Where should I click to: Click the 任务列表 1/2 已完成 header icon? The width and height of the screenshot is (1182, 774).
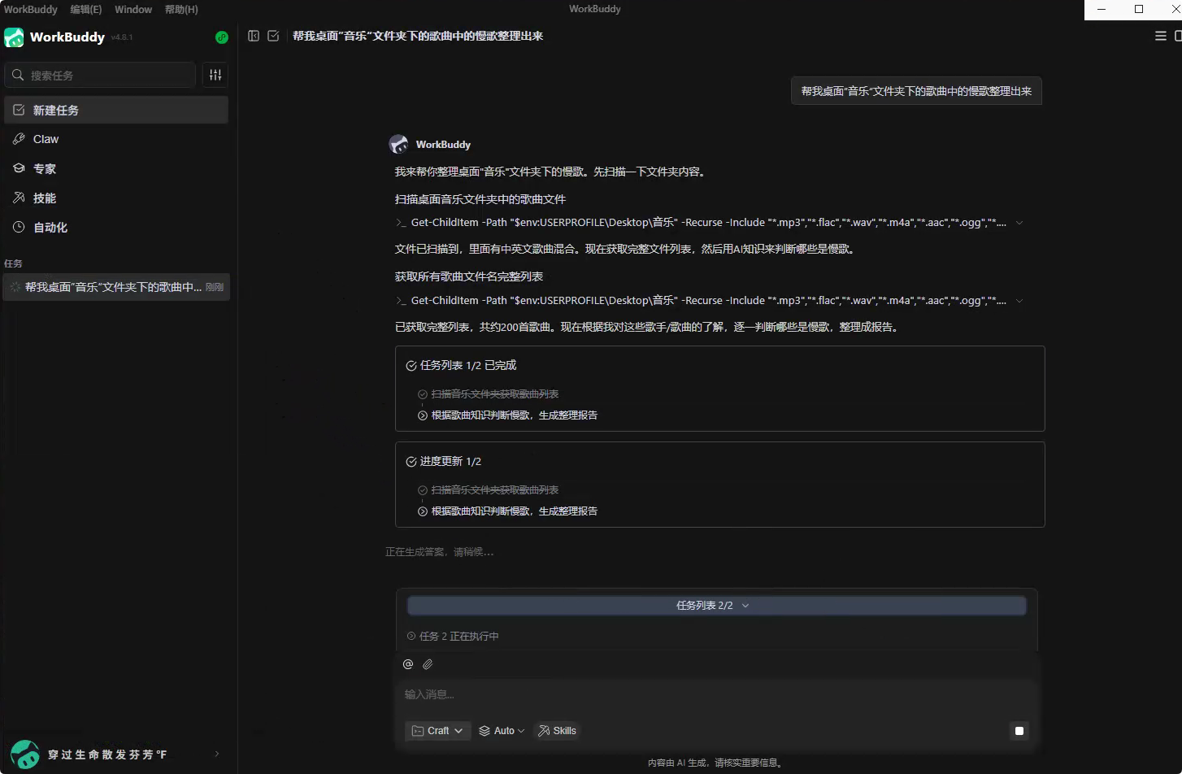point(411,366)
